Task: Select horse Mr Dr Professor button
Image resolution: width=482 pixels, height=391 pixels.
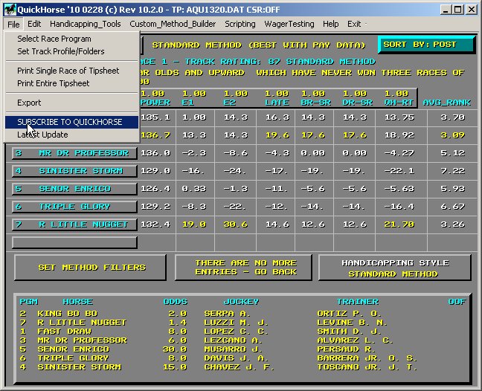Action: (x=74, y=153)
